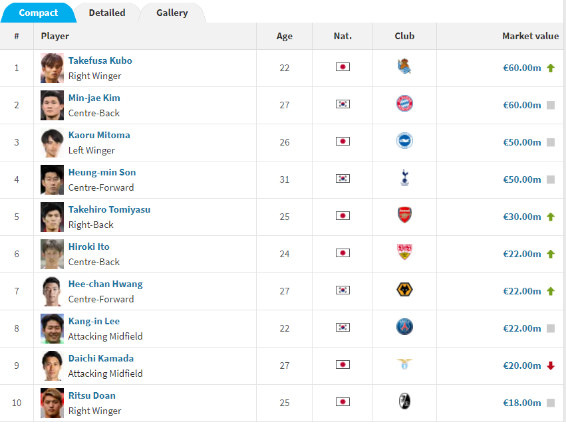Click Daichi Kamada's €20.00m market value
566x422 pixels.
coord(522,366)
